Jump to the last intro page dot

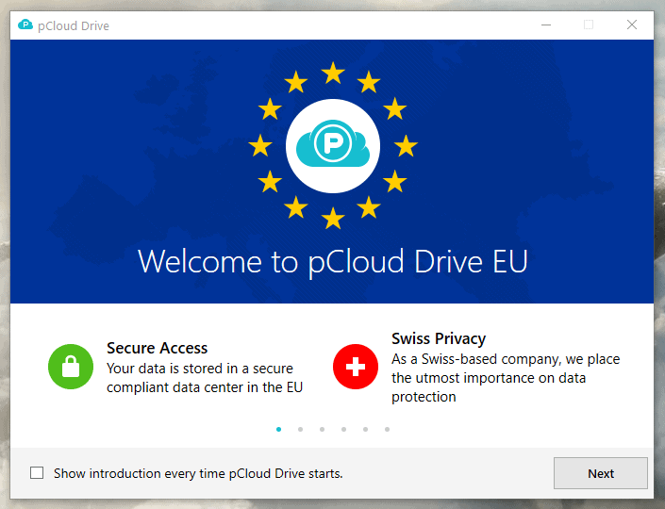[387, 429]
